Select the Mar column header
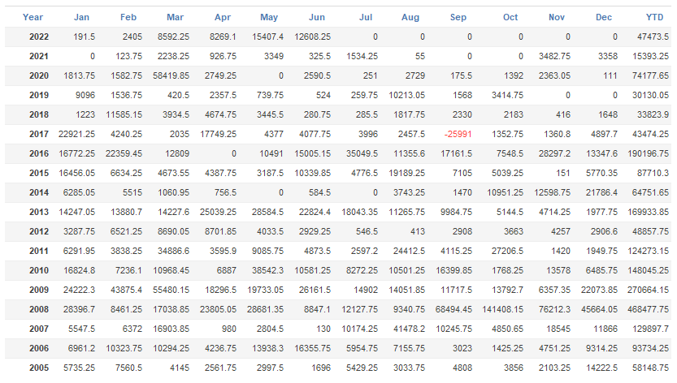The width and height of the screenshot is (677, 383). tap(175, 17)
